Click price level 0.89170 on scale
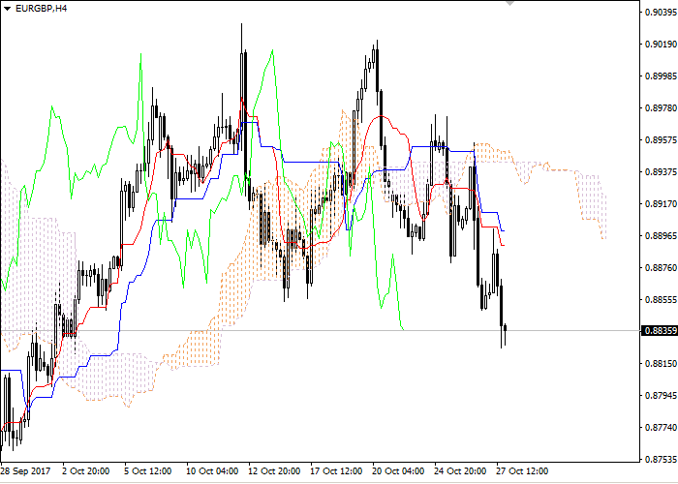This screenshot has width=678, height=484. click(x=661, y=203)
